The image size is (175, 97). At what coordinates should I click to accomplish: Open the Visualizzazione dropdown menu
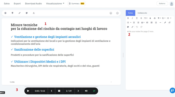[x=55, y=4]
